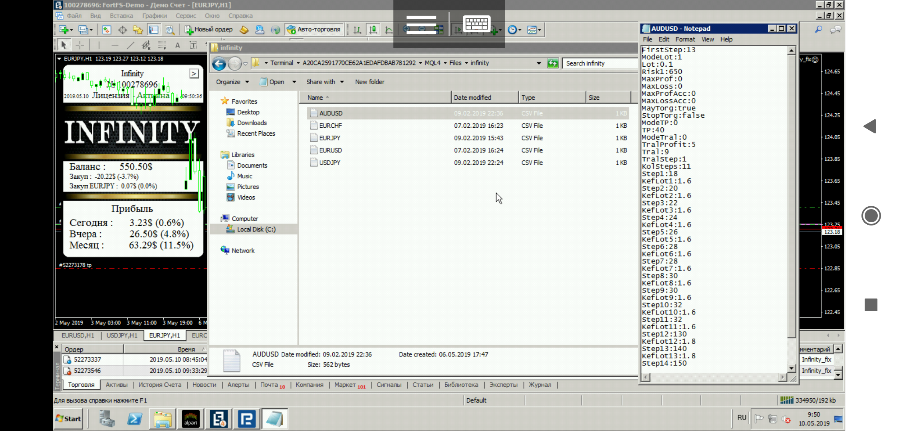
Task: Click the Новый ордер button
Action: (x=209, y=30)
